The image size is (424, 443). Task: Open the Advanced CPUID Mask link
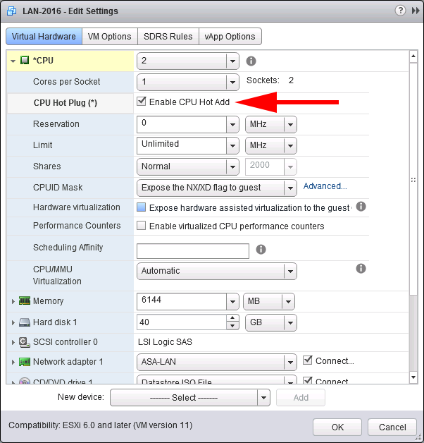[x=325, y=186]
